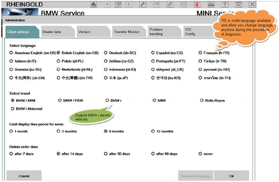The width and height of the screenshot is (279, 182).
Task: Delete order data after 90 days
Action: (153, 153)
